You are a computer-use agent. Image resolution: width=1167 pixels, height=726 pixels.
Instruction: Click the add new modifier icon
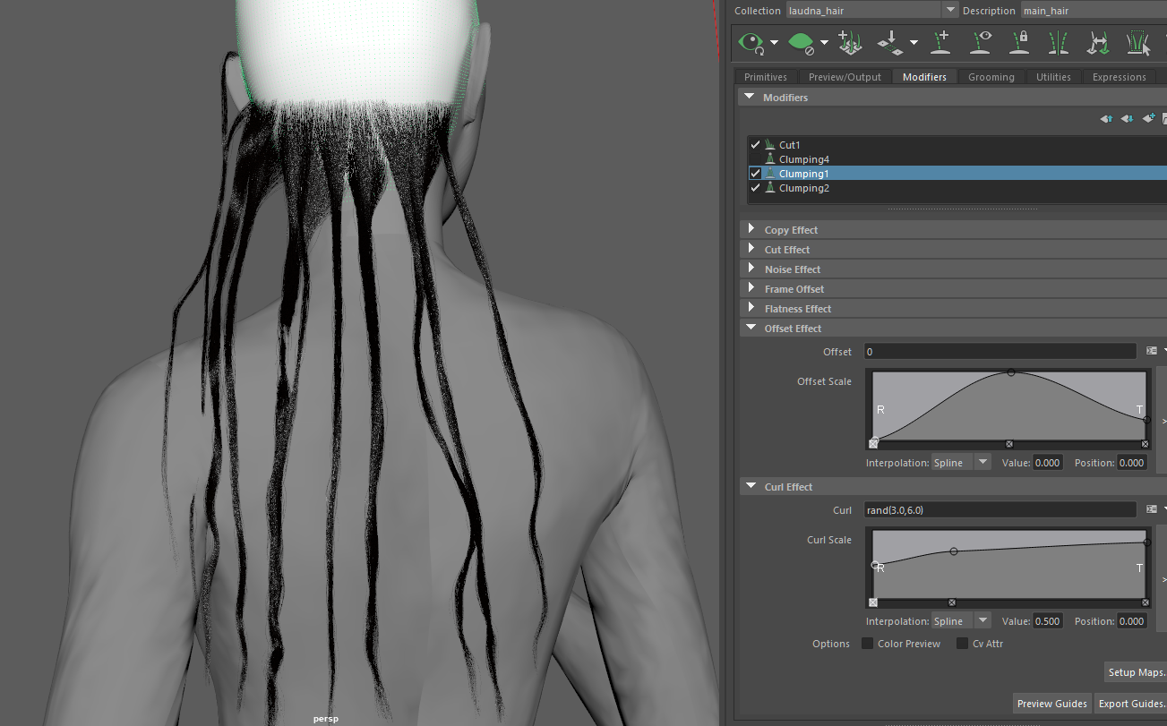click(1148, 119)
